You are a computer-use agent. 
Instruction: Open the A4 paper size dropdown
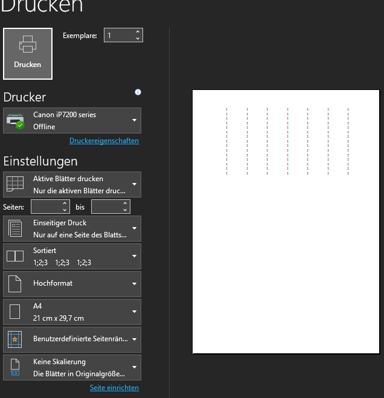[134, 312]
